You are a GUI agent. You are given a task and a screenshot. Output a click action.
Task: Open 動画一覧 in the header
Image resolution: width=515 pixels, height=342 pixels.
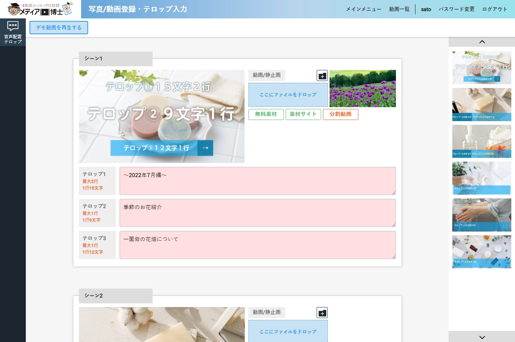pyautogui.click(x=399, y=9)
